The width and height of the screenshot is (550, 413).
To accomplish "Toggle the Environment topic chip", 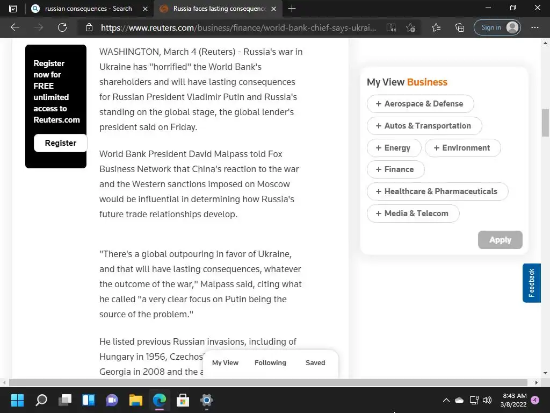I will pos(462,148).
